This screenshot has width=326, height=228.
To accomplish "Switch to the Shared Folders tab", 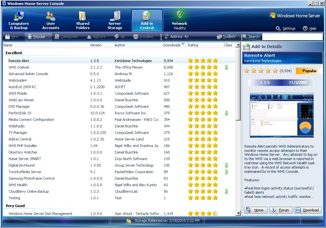I will tap(83, 20).
